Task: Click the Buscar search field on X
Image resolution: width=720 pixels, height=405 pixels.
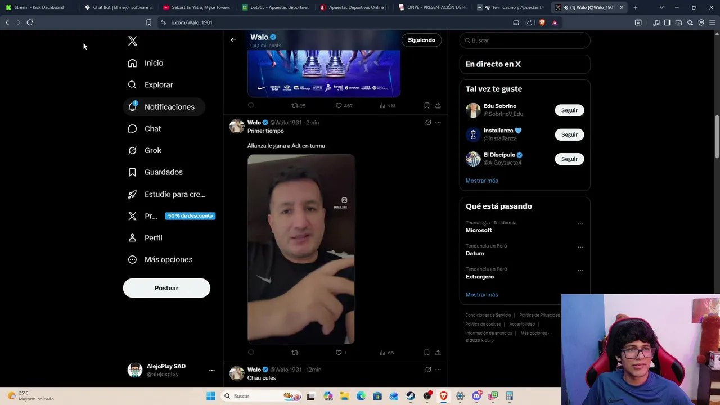Action: click(525, 40)
